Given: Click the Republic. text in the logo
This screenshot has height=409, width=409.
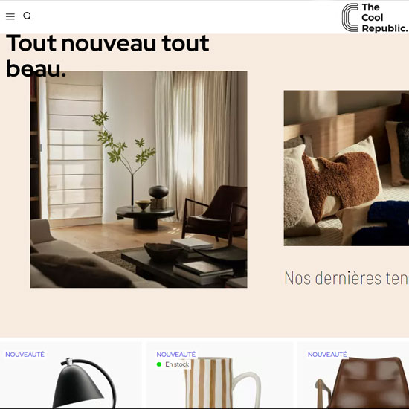Looking at the screenshot, I should tap(384, 28).
